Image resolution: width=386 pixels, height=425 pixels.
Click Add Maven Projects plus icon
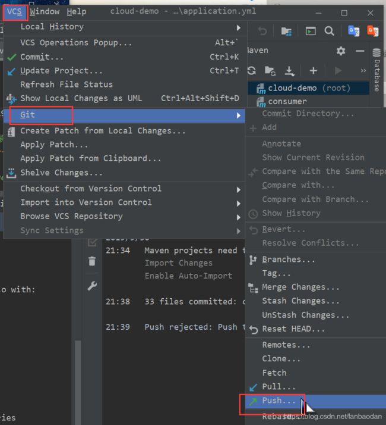point(313,71)
